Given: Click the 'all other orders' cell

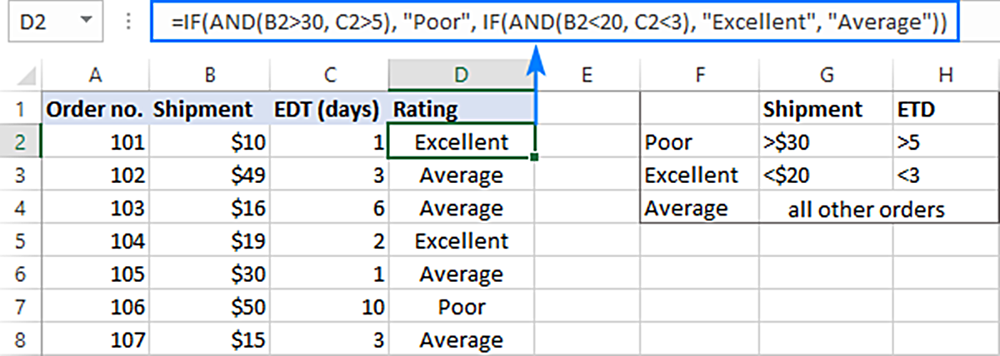Looking at the screenshot, I should click(x=866, y=209).
